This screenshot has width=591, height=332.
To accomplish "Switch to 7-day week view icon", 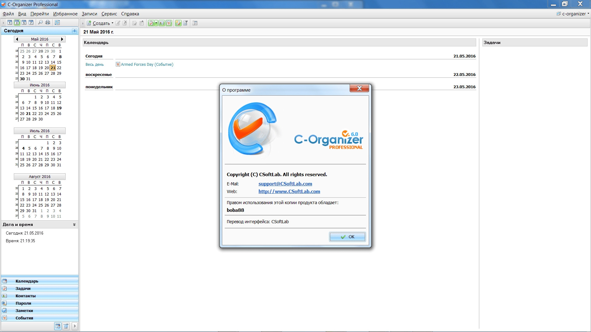I will [x=31, y=22].
